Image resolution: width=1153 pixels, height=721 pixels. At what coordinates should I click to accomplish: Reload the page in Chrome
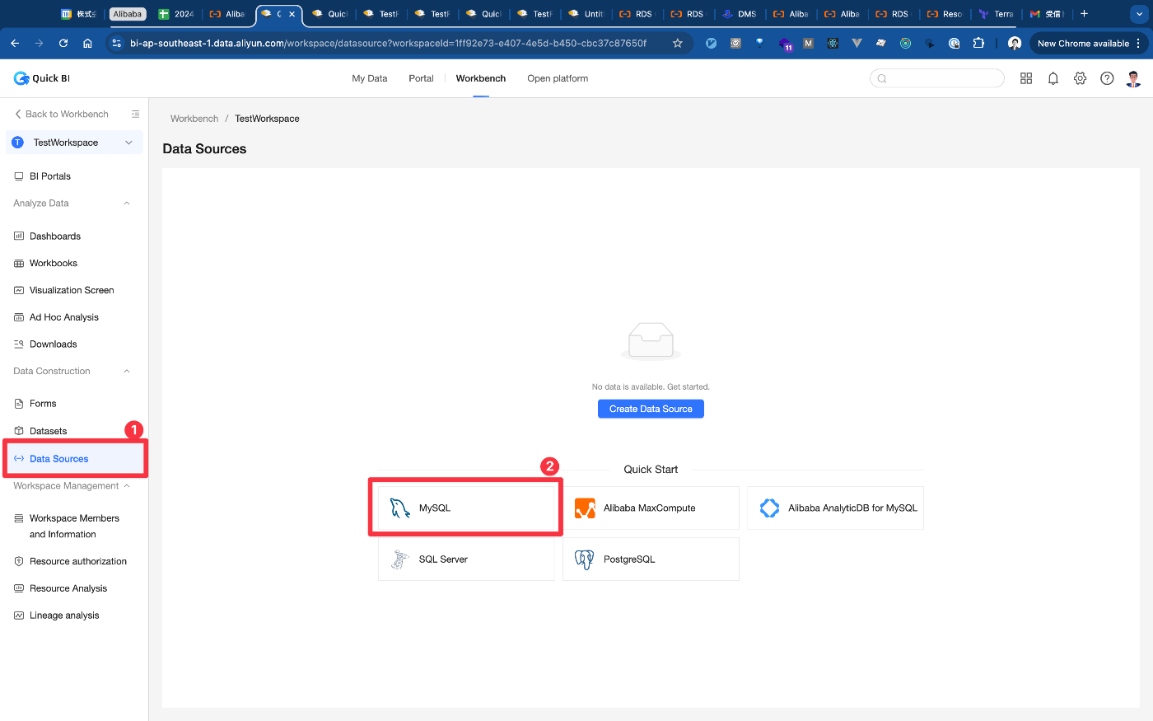point(63,44)
